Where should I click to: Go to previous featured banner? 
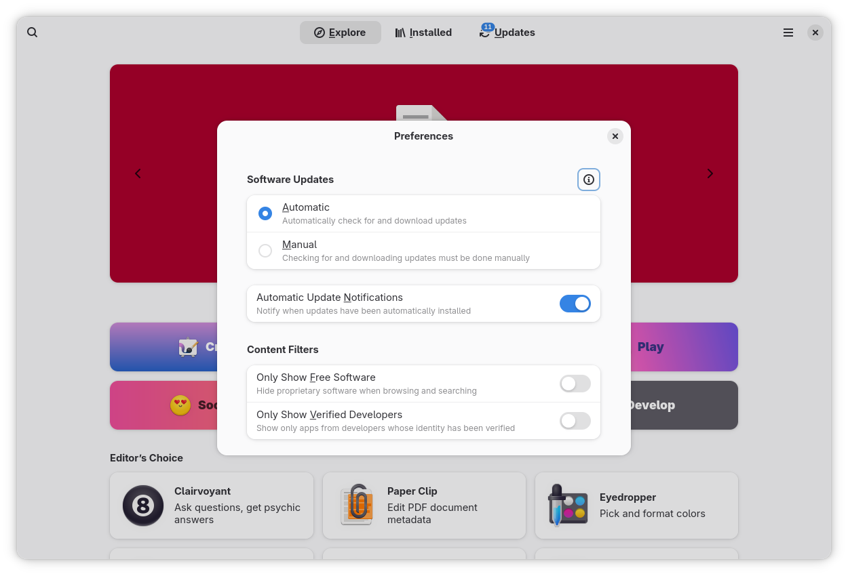[x=138, y=173]
